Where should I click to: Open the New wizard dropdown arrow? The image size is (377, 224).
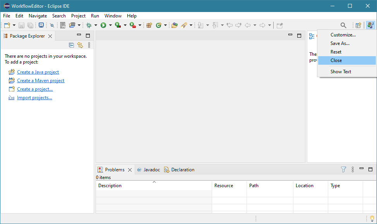(14, 25)
